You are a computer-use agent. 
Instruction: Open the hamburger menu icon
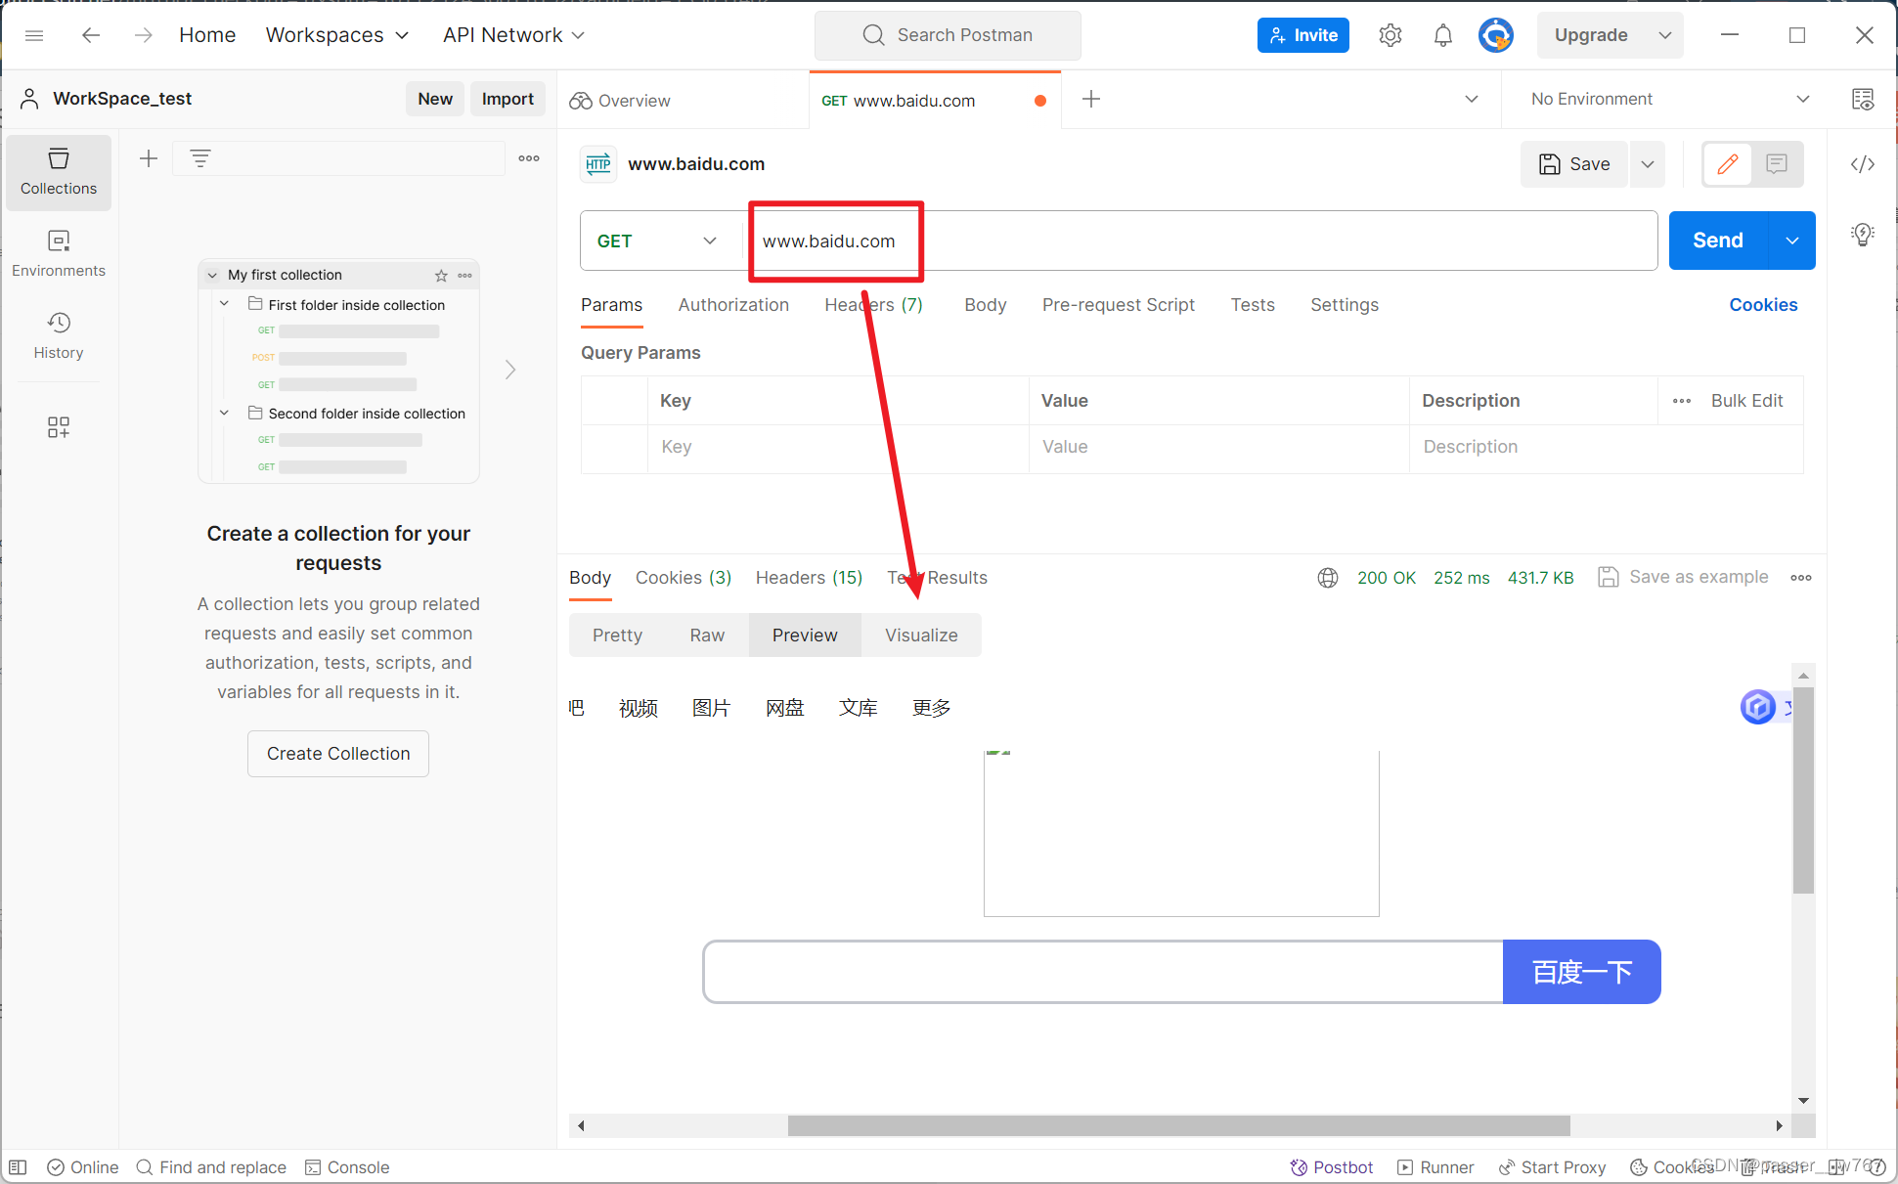(x=34, y=35)
